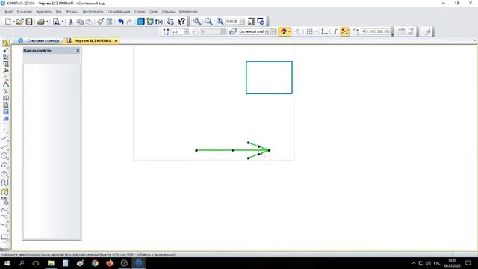Screen dimensions: 478x269
Task: Expand the arrow next to the new document icon
Action: pos(14,22)
